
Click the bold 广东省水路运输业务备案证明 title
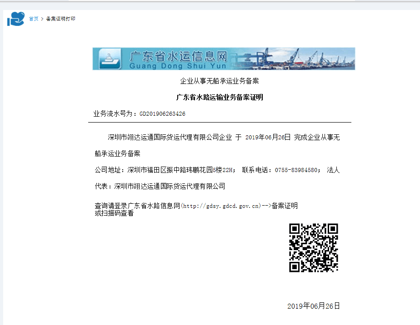[x=220, y=98]
